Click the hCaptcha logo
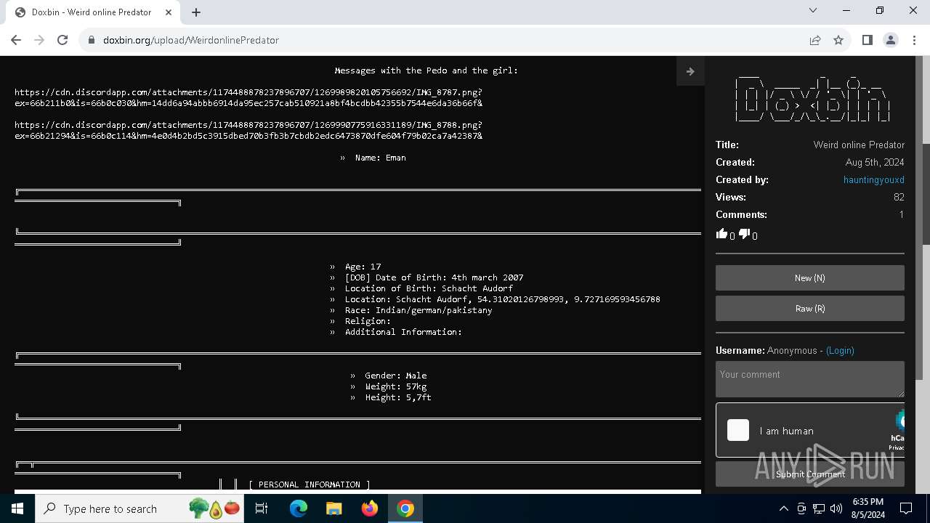The width and height of the screenshot is (930, 523). point(899,421)
